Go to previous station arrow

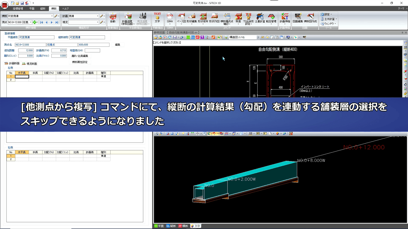click(47, 22)
